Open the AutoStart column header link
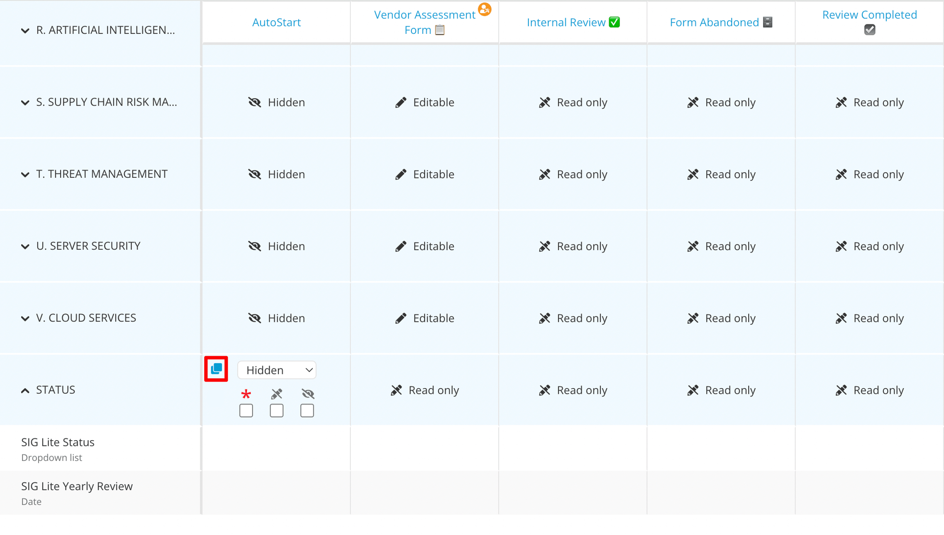Screen dimensions: 944x535 coord(276,22)
